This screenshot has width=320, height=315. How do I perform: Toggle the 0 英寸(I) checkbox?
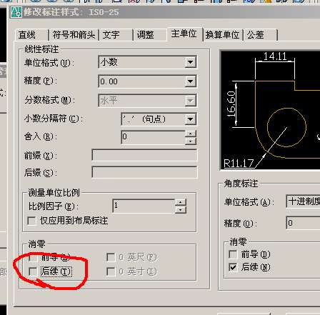(x=111, y=271)
